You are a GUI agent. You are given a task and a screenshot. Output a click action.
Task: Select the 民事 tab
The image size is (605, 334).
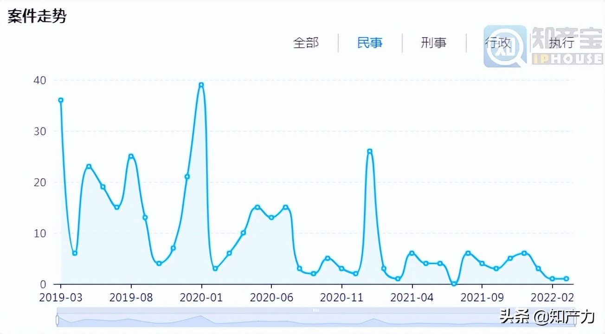[x=370, y=43]
